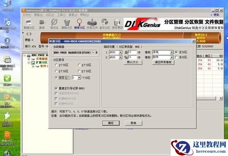Open the 系统 volume label dropdown
The width and height of the screenshot is (228, 156).
[x=171, y=52]
